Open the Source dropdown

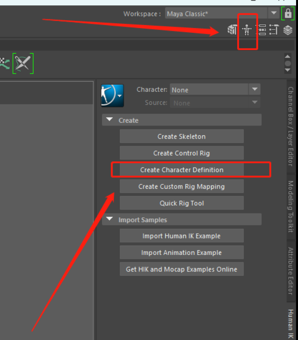(x=215, y=102)
